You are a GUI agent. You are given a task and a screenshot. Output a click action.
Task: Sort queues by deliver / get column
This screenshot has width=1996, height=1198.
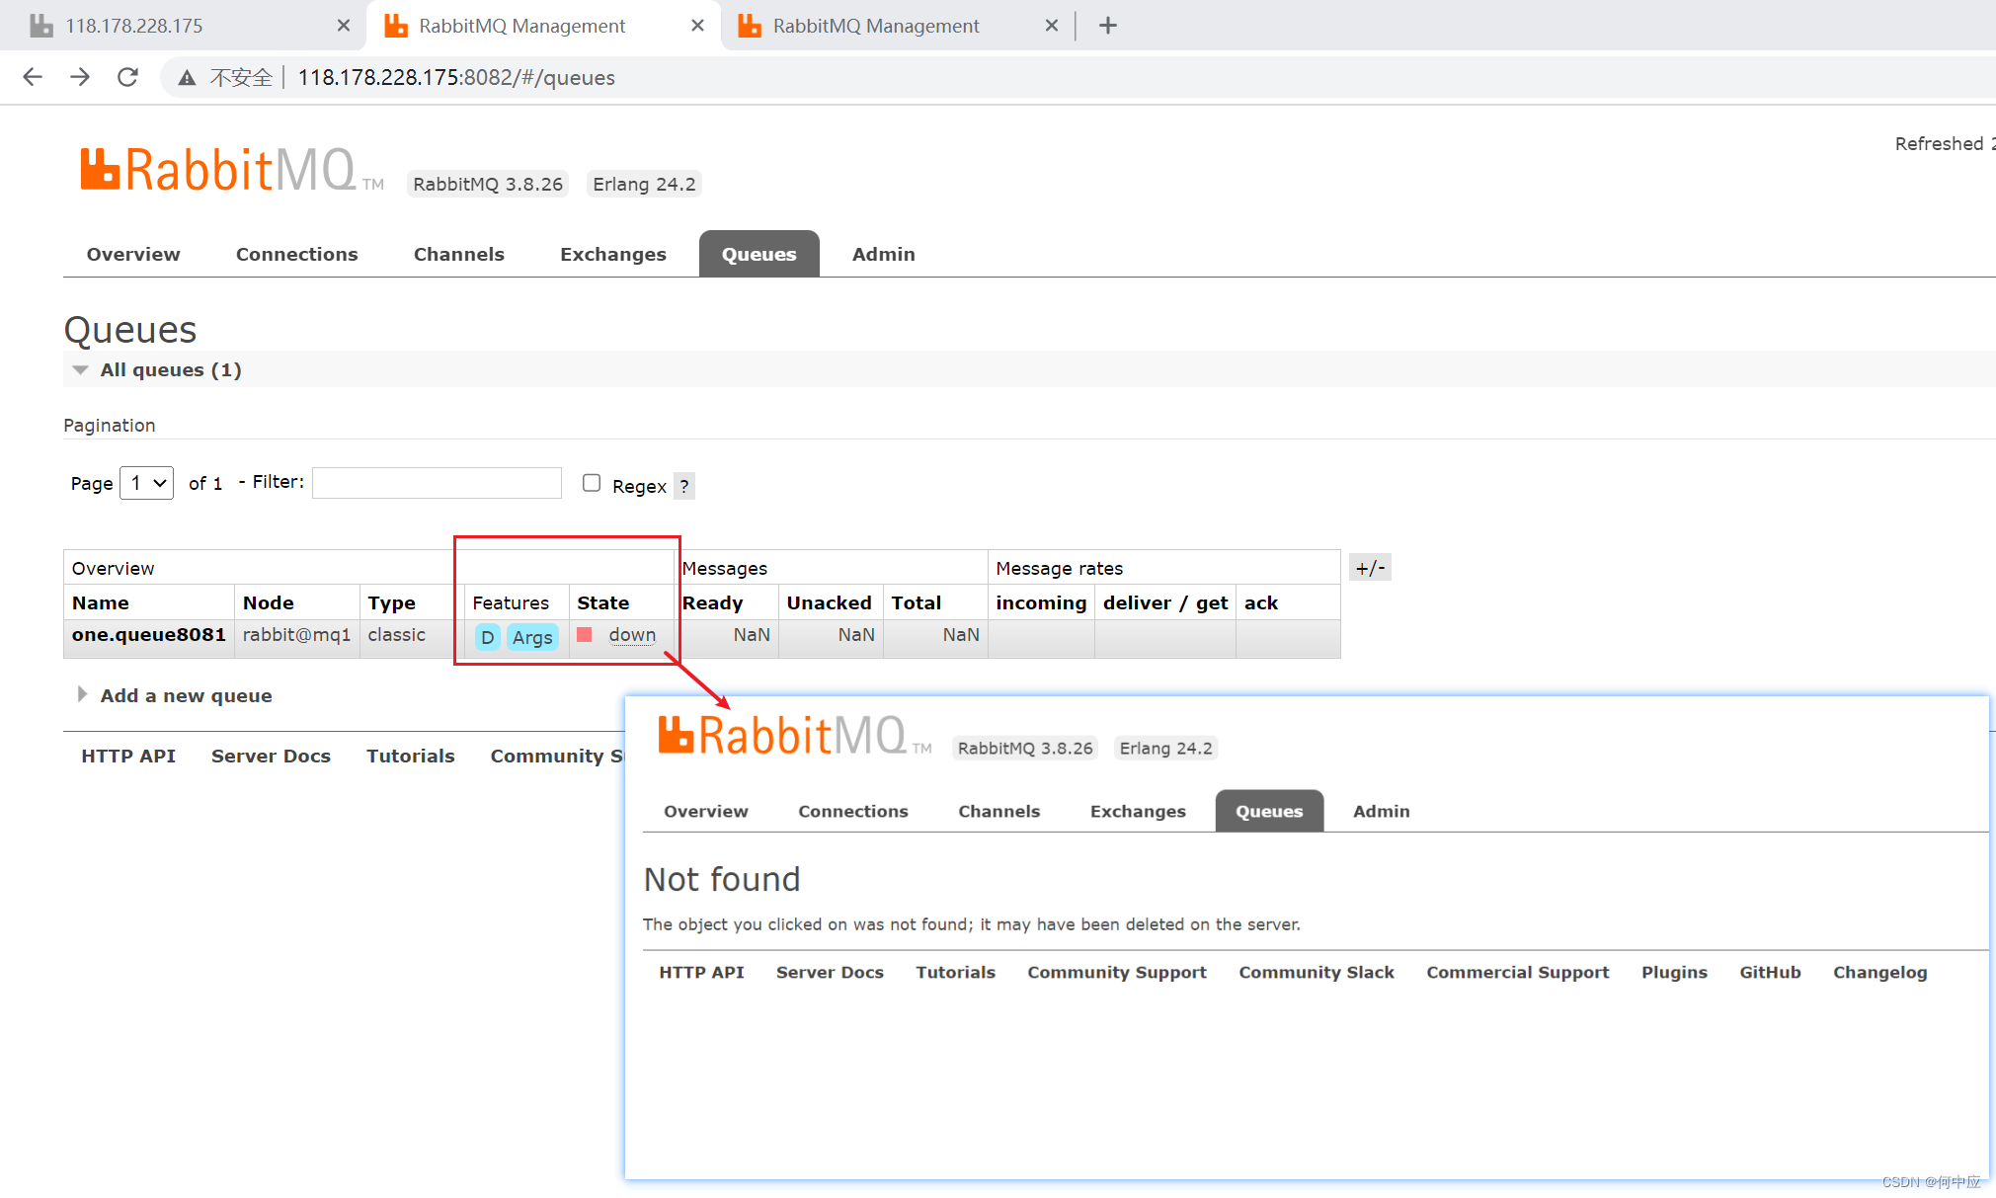1165,602
